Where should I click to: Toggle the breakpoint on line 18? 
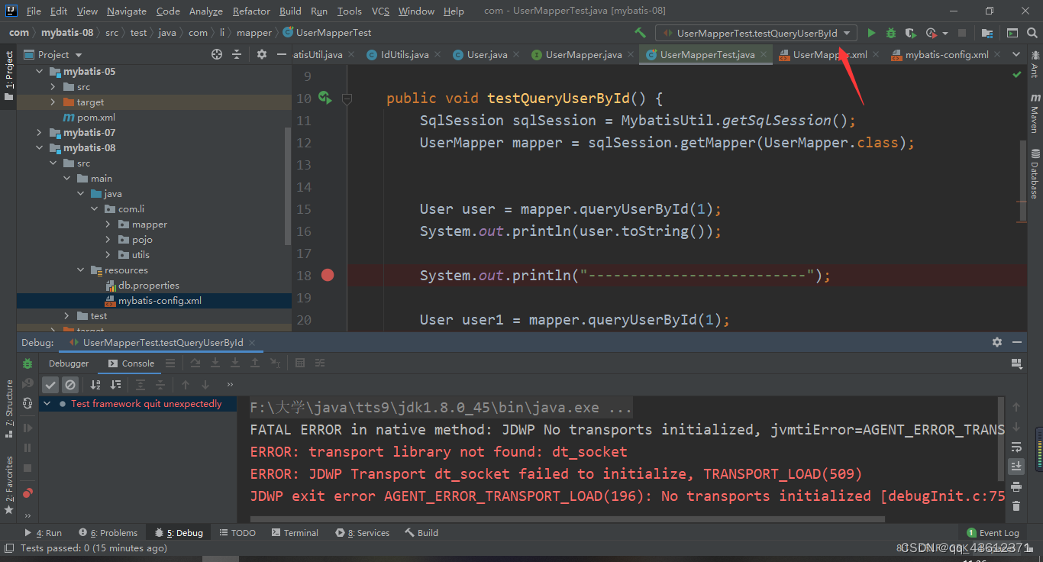328,275
